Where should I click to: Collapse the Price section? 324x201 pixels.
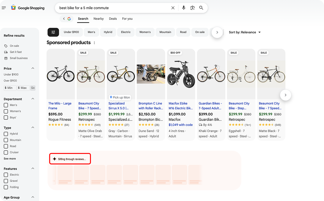point(33,68)
